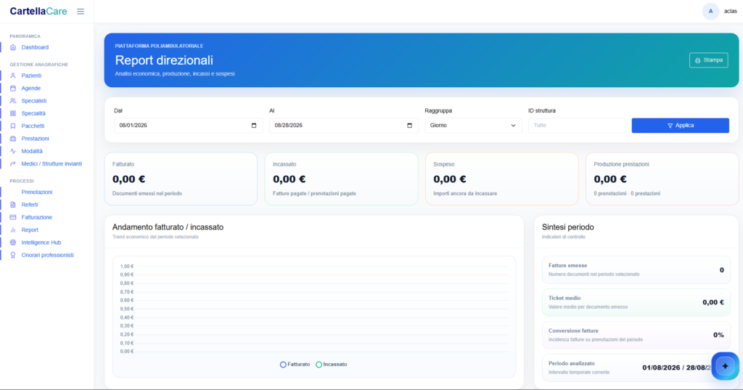The image size is (743, 390).
Task: Open Intelligence Hub in sidebar
Action: coord(41,243)
